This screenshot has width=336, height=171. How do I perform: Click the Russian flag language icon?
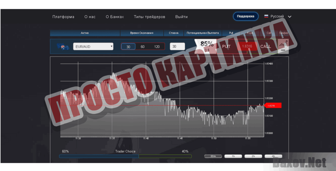coord(266,16)
